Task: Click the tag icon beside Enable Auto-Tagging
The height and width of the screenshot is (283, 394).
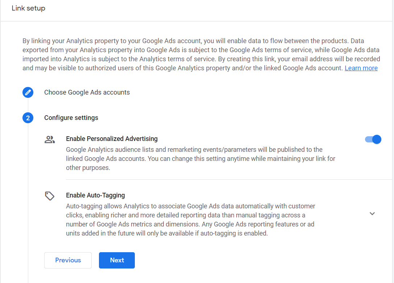Action: 50,196
